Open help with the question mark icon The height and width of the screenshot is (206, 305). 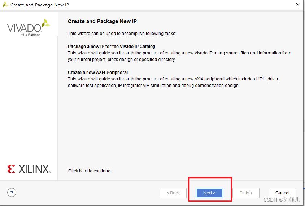(12, 193)
